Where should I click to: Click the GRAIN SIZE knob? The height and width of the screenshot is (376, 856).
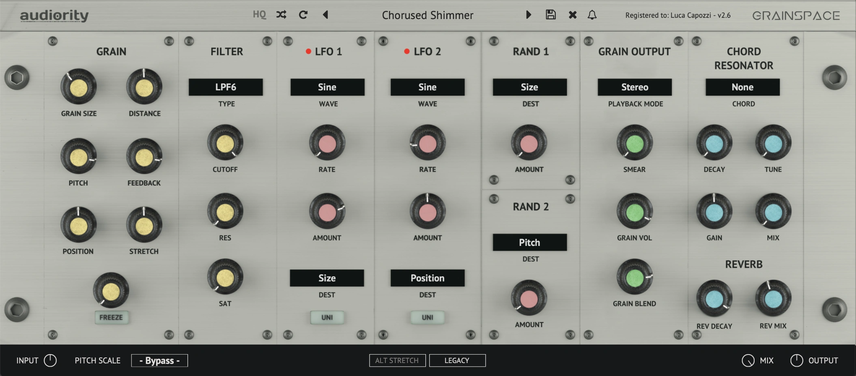(x=79, y=87)
